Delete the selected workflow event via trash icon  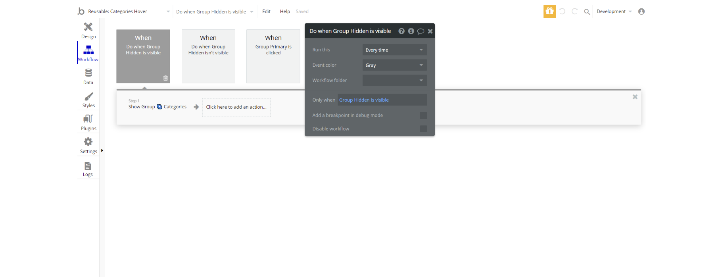click(x=165, y=78)
